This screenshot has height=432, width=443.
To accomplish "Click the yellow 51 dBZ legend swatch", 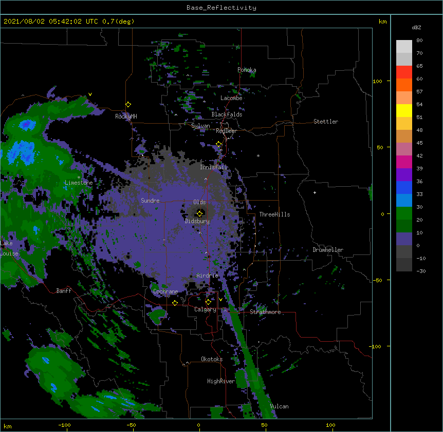I will coord(404,110).
